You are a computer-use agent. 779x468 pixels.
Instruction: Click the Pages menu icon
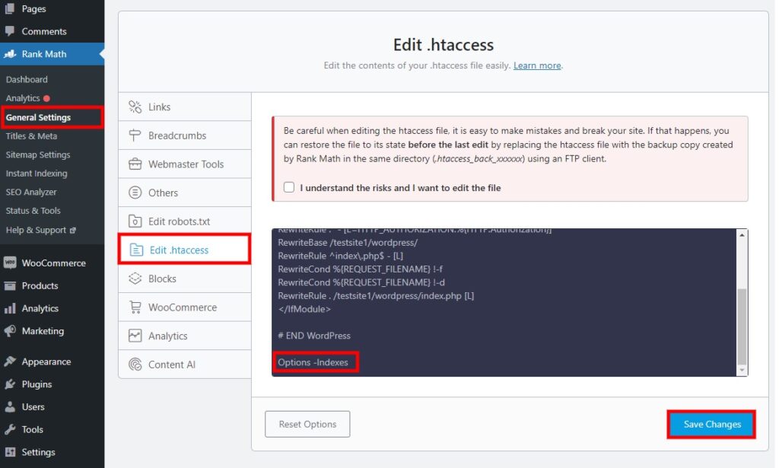[x=9, y=8]
